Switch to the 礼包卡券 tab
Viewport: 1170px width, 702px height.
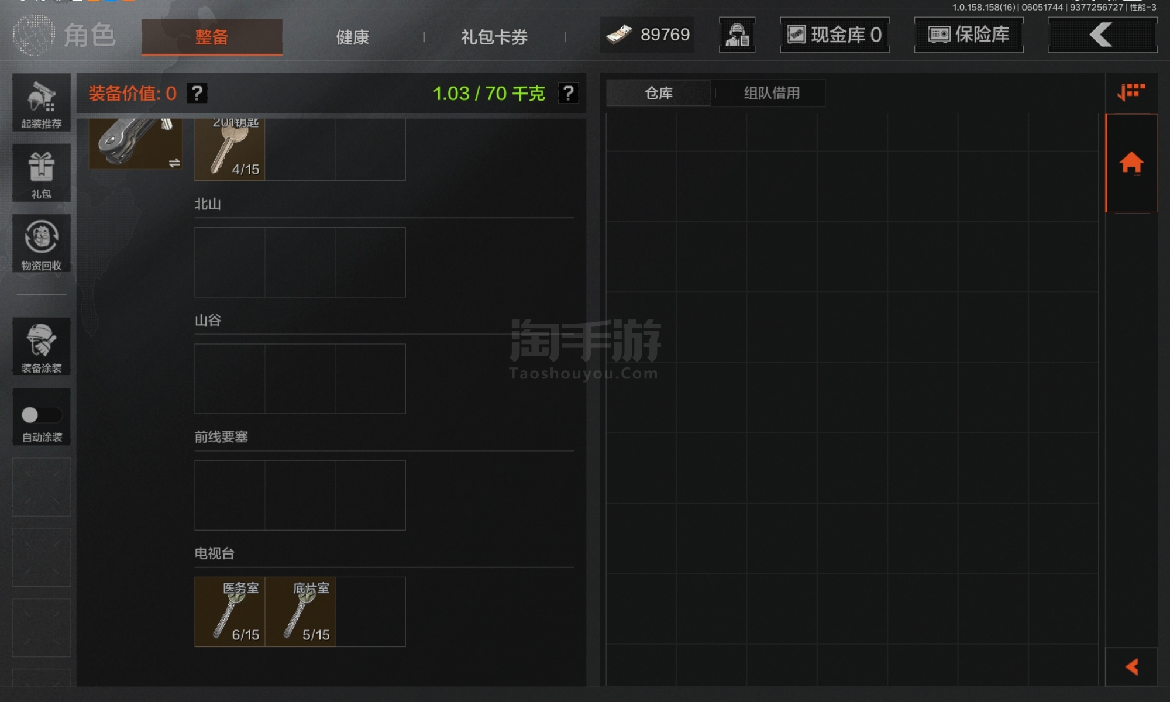(x=494, y=37)
